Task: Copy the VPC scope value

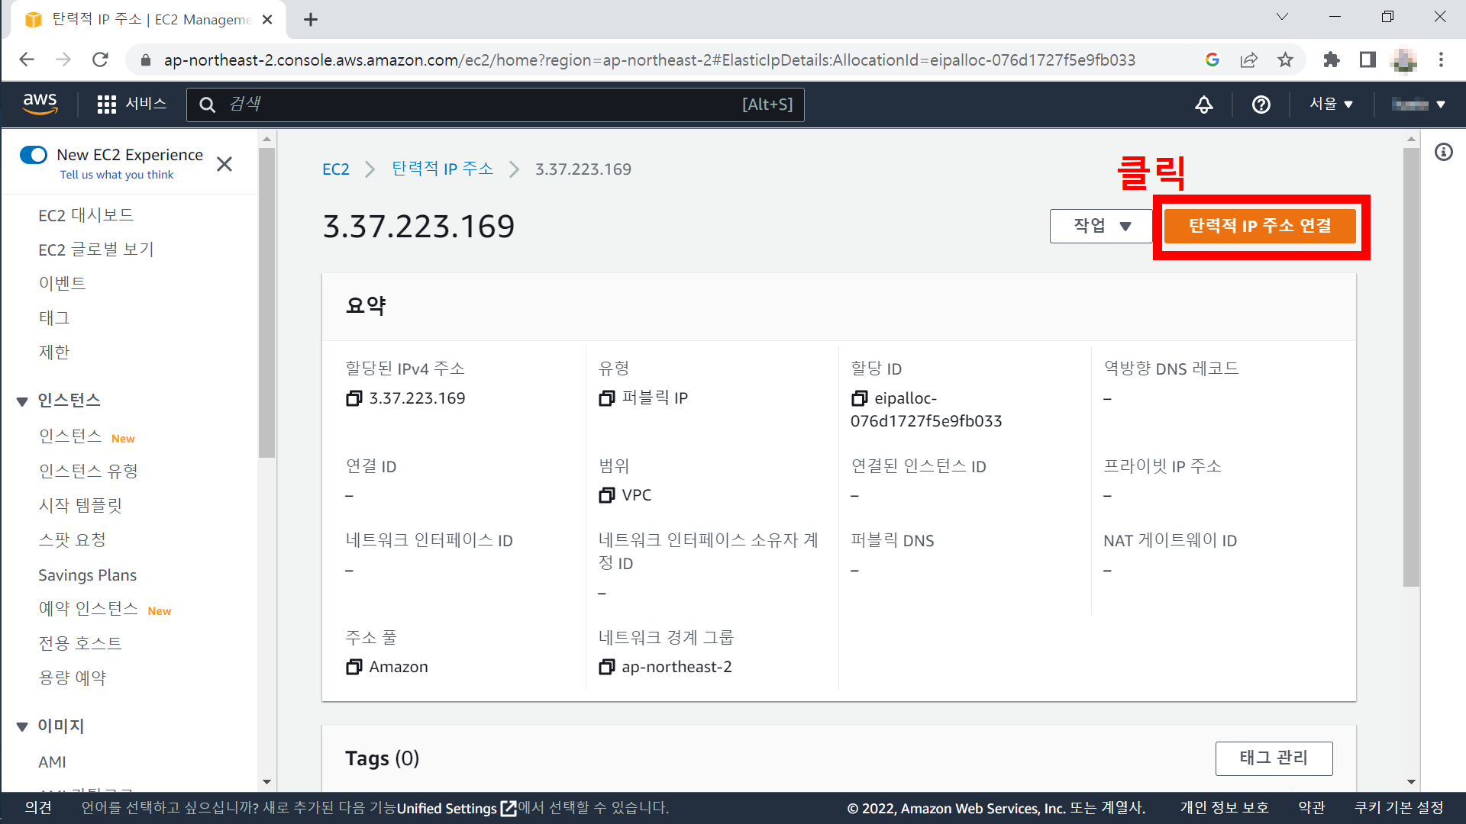Action: (x=606, y=495)
